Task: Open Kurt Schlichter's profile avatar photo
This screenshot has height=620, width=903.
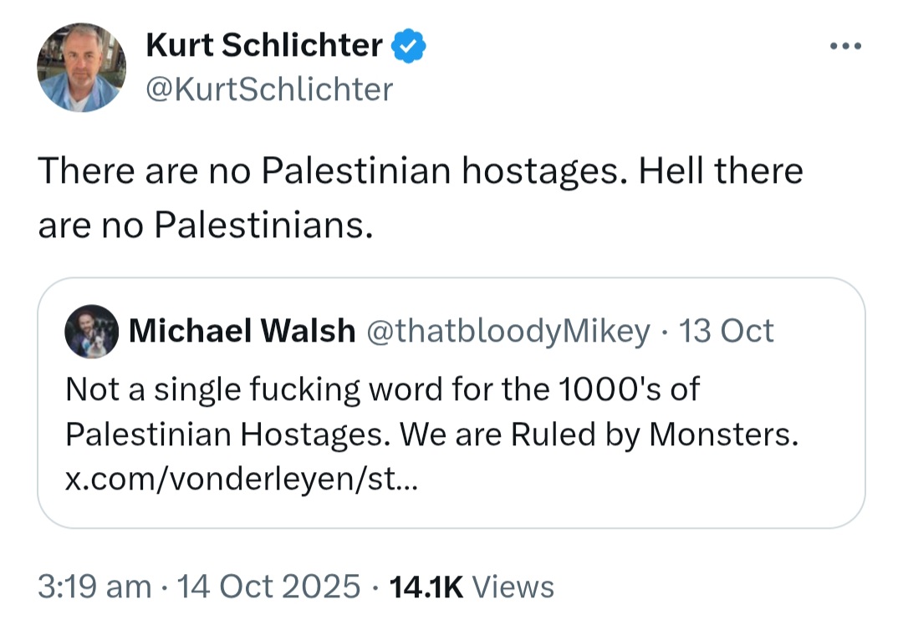Action: 82,68
